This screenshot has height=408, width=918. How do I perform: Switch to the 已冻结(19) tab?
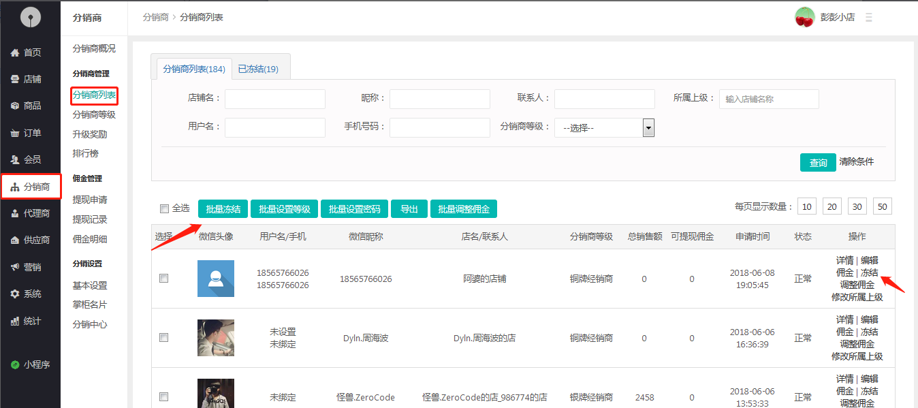point(257,69)
